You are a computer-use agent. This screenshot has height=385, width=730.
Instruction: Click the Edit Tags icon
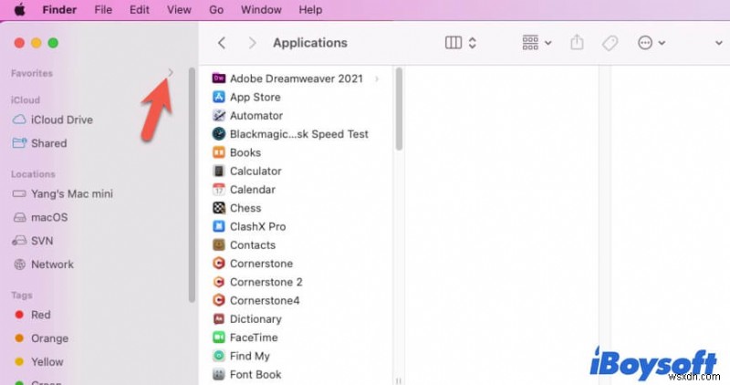pos(610,43)
